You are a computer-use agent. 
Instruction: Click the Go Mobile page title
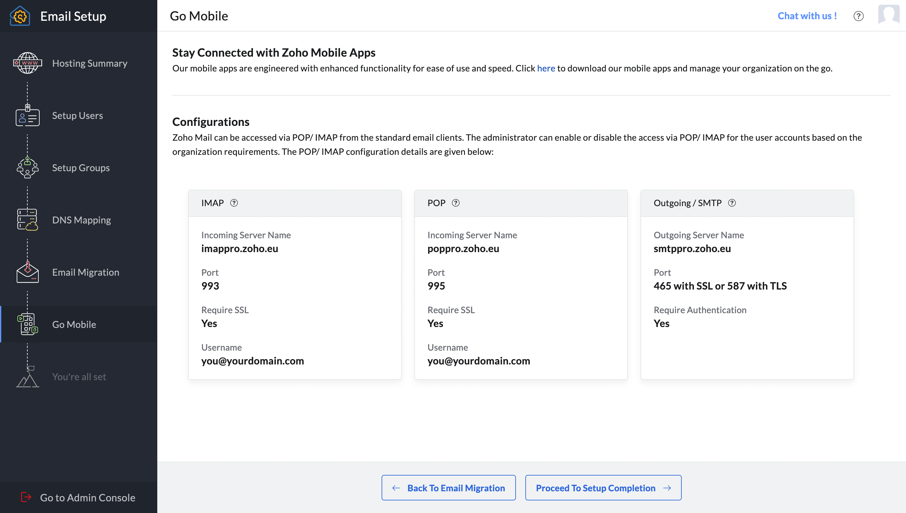click(x=199, y=16)
